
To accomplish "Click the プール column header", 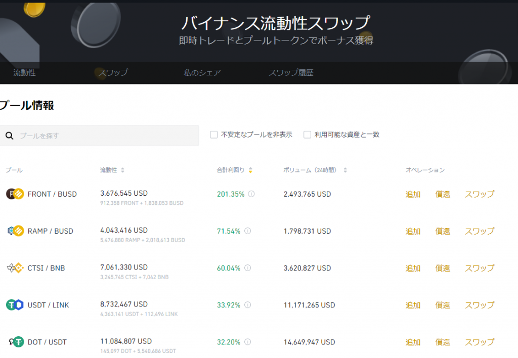I will click(x=14, y=170).
